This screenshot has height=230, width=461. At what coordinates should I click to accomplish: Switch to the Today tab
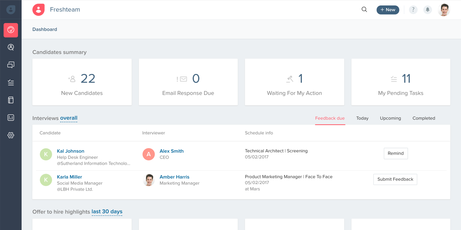(x=362, y=118)
